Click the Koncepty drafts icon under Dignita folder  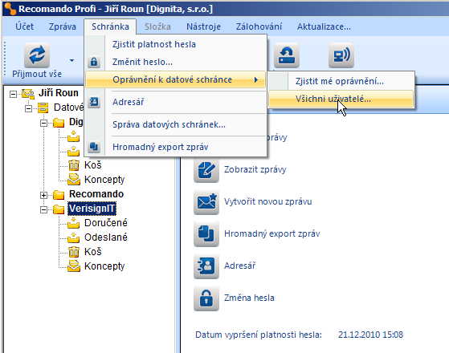pyautogui.click(x=74, y=180)
